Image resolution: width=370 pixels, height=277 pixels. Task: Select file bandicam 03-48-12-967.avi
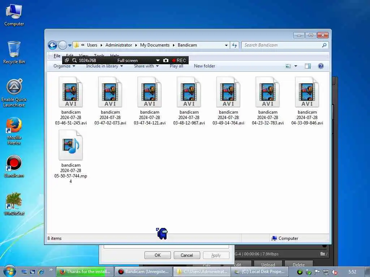[189, 101]
